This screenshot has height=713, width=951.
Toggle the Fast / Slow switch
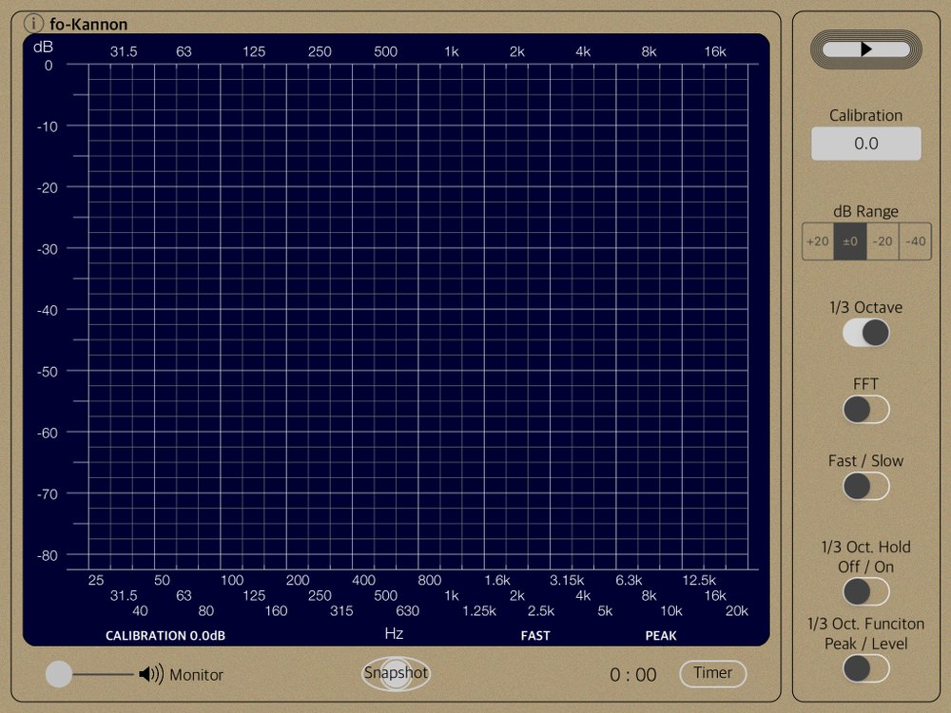865,486
